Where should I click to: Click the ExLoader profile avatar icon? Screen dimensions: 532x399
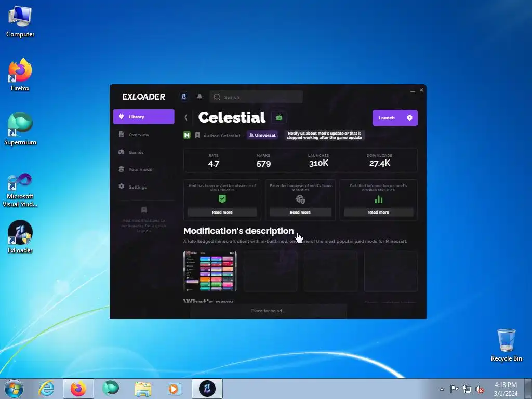click(x=184, y=97)
